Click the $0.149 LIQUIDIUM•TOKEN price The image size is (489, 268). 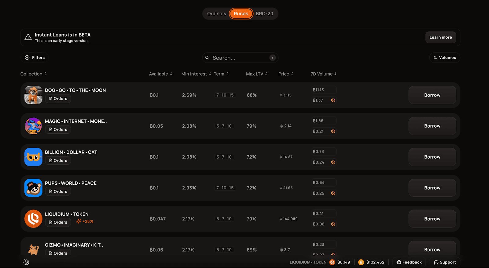[344, 262]
